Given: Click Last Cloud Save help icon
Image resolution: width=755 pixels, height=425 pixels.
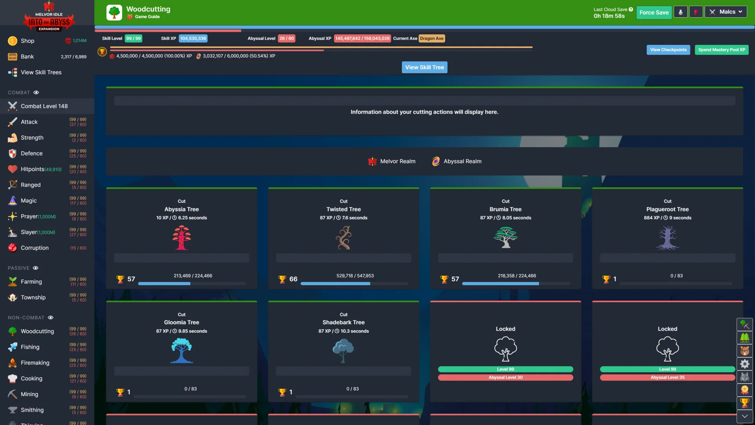Looking at the screenshot, I should pos(631,9).
